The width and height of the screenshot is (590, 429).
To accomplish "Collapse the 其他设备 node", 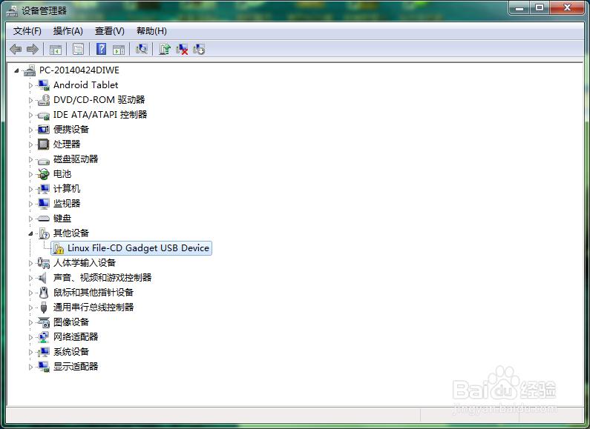I will (31, 233).
